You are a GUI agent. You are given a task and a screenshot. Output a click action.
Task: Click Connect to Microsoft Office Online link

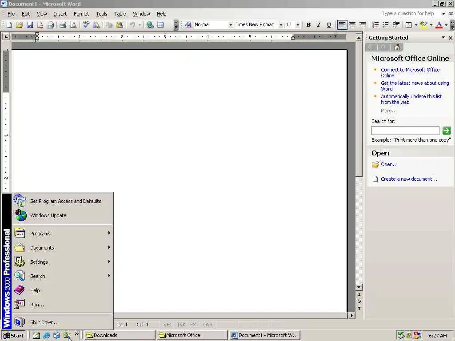[x=410, y=72]
